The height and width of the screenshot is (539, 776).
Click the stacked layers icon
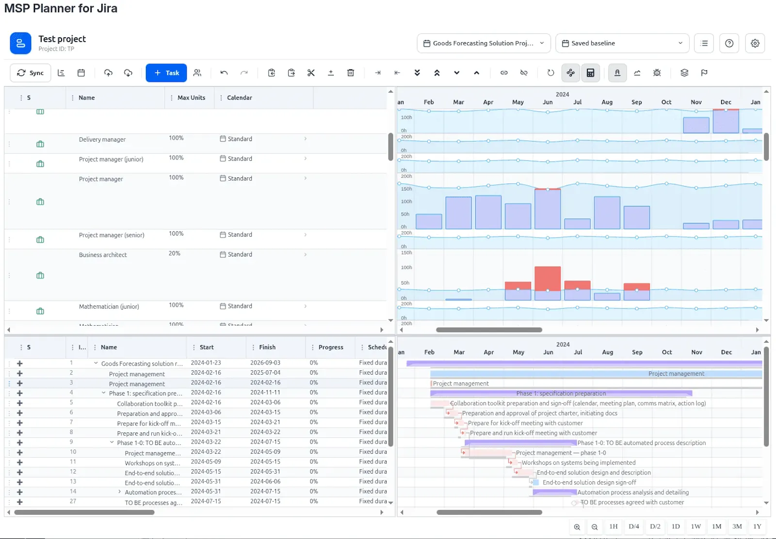point(684,73)
